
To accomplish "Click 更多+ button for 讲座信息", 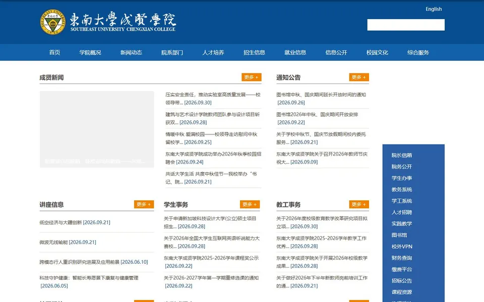I will (144, 204).
